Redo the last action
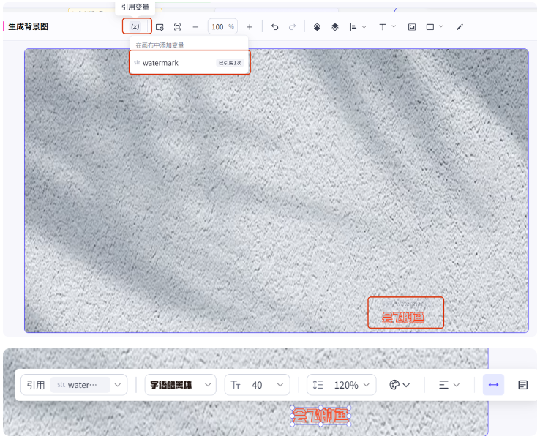Viewport: 540px width, 442px height. pyautogui.click(x=293, y=27)
